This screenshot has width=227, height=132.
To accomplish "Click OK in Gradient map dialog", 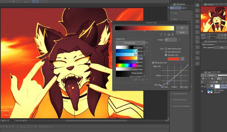I will (x=182, y=28).
